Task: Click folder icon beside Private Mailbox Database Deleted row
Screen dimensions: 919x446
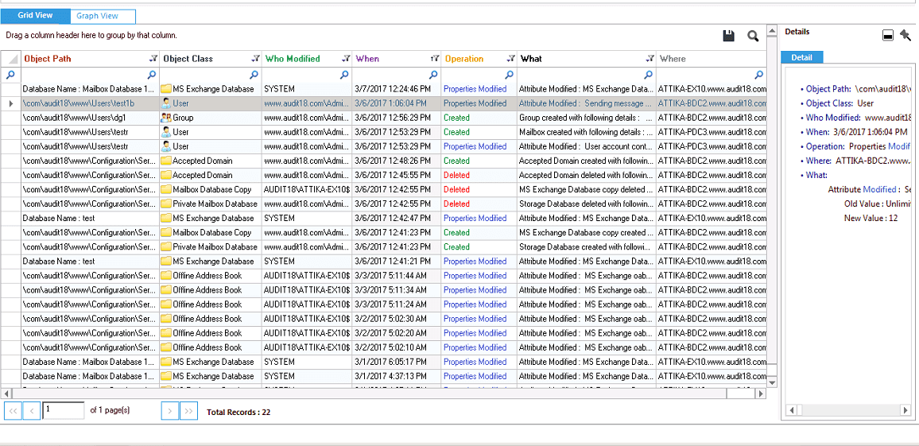Action: click(166, 204)
